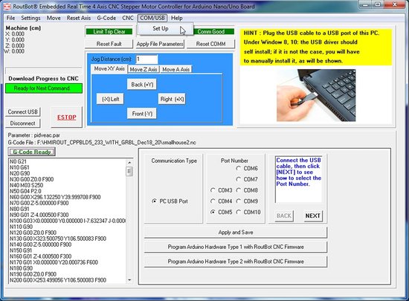Click the Back (+Y) jog button

click(x=142, y=85)
